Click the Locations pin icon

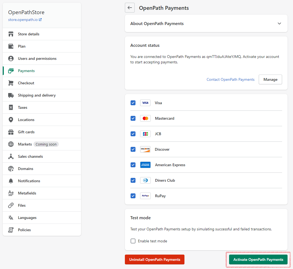point(11,120)
